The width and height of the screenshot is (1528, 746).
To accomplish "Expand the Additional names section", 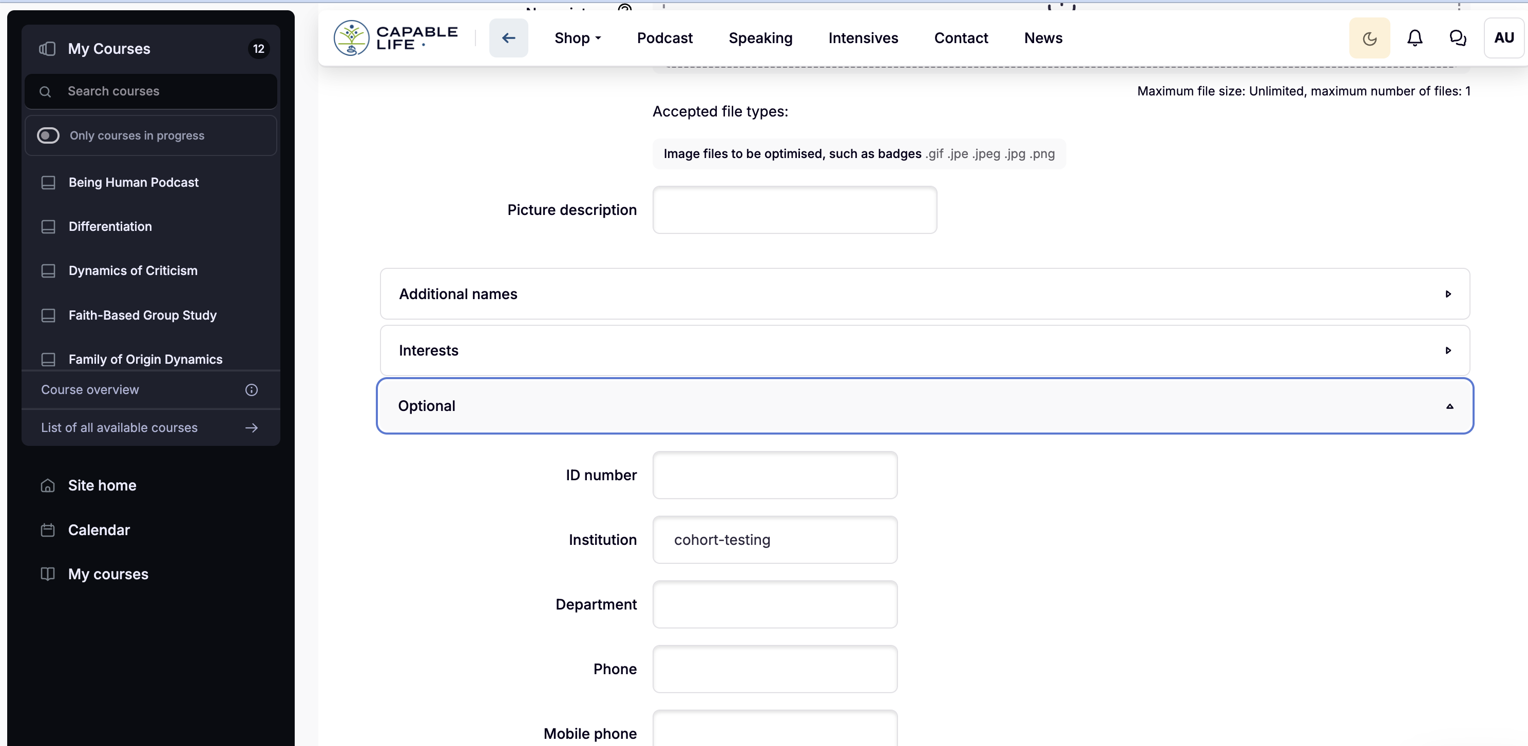I will coord(925,294).
